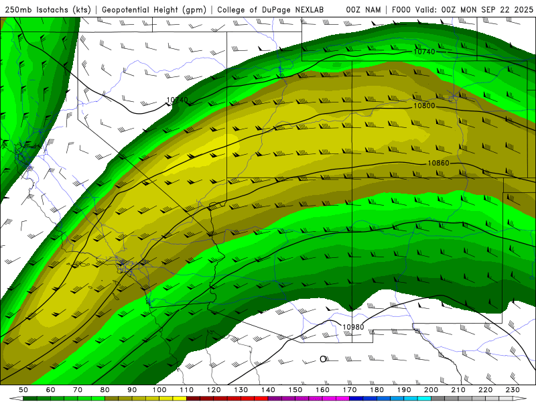The height and width of the screenshot is (402, 536).
Task: Select the 10800 contour label
Action: coord(424,106)
